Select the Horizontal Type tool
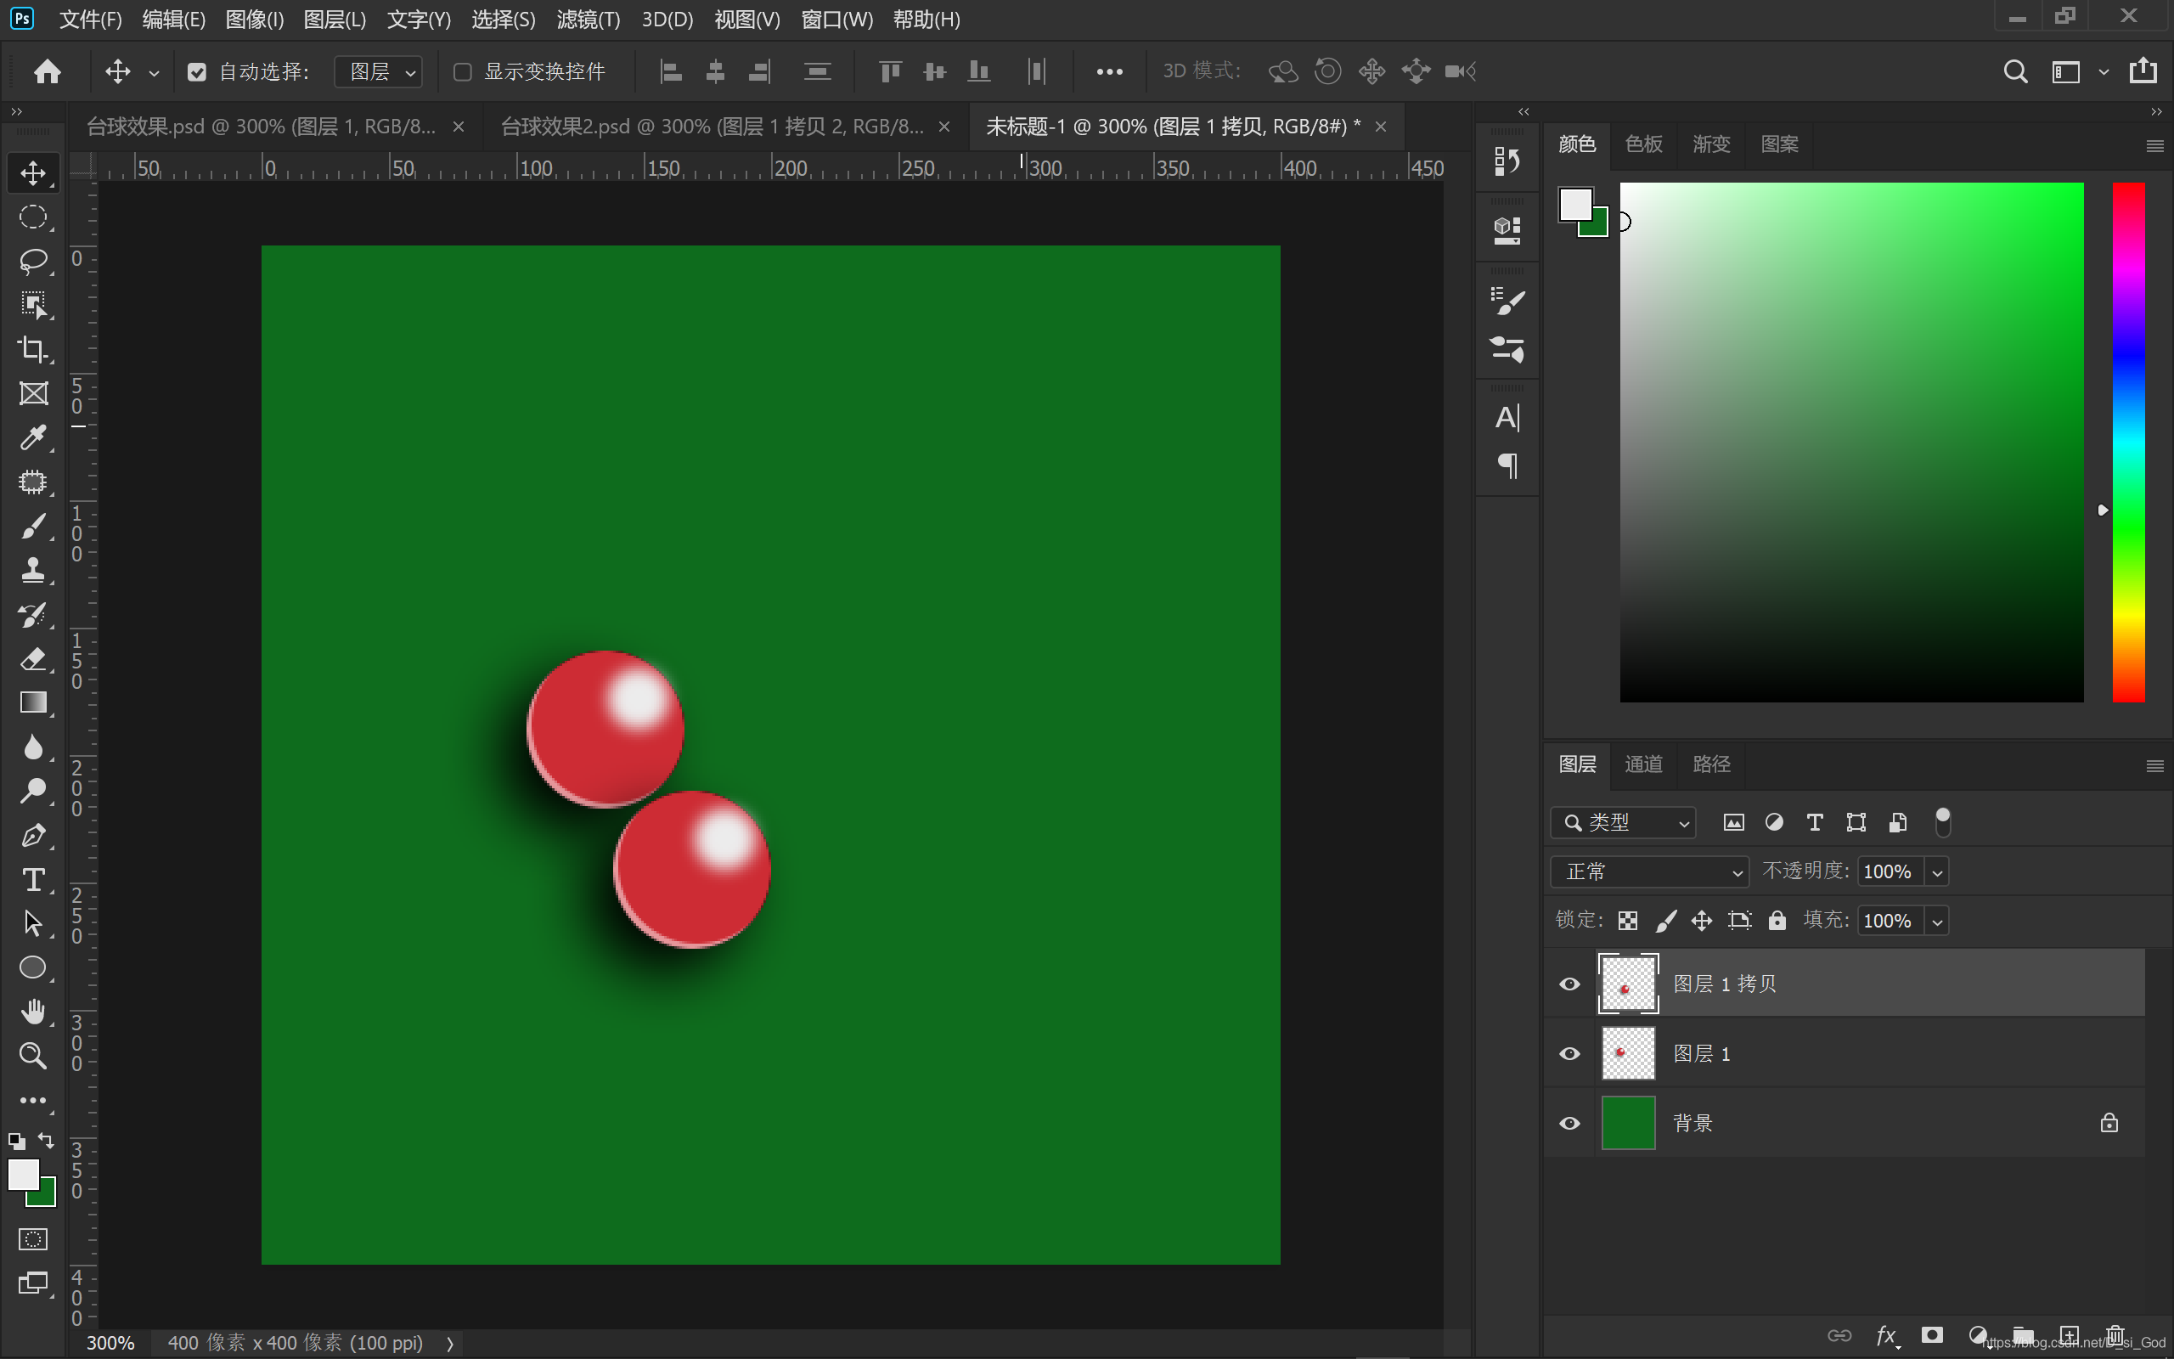The width and height of the screenshot is (2174, 1359). pos(33,879)
